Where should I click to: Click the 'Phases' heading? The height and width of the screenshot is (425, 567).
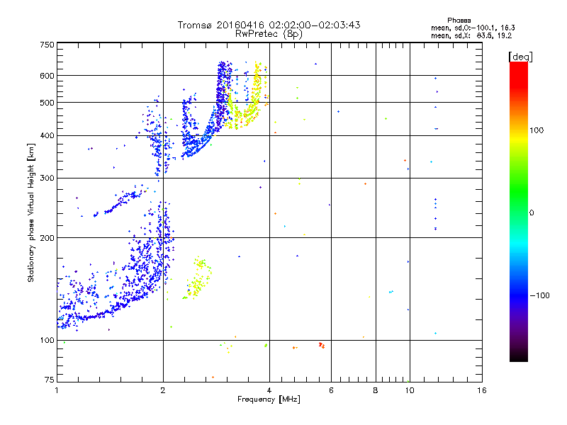point(459,21)
